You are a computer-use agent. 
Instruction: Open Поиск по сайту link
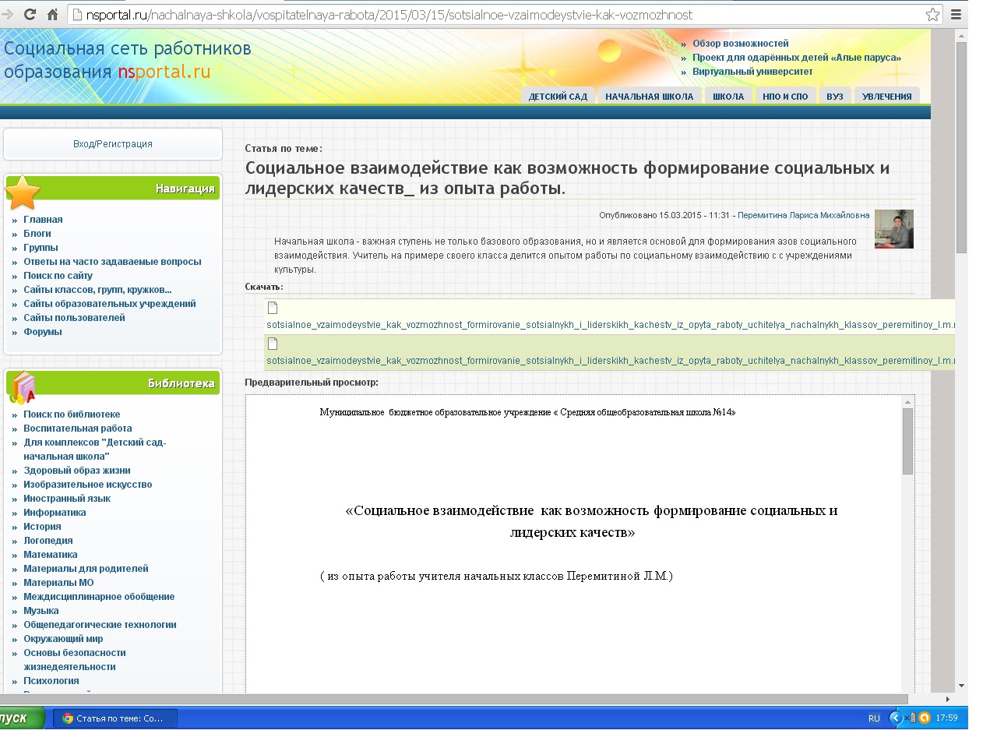point(58,276)
